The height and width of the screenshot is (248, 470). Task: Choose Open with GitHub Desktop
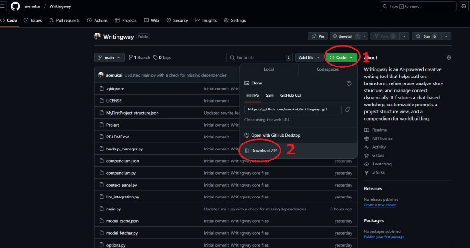275,135
